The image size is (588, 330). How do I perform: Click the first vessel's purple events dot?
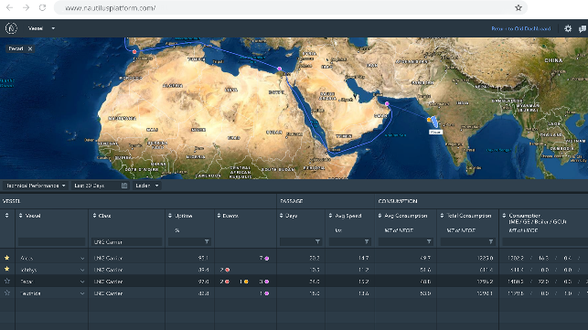pyautogui.click(x=267, y=259)
